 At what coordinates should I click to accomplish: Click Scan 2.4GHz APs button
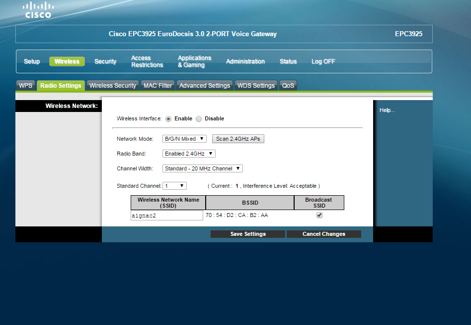tap(238, 139)
